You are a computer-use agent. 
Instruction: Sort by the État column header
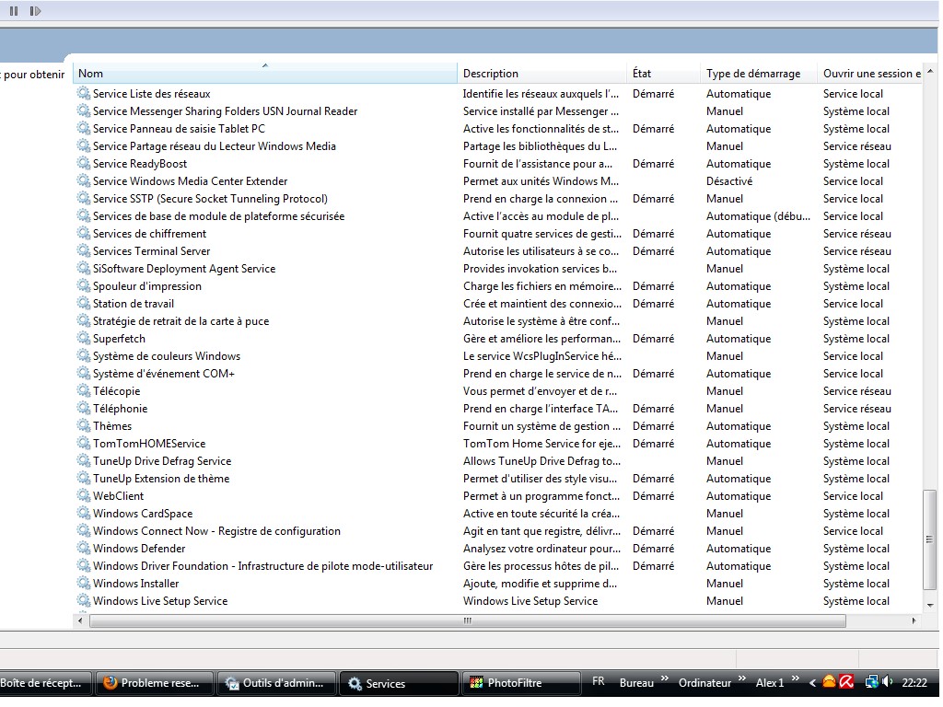tap(664, 74)
